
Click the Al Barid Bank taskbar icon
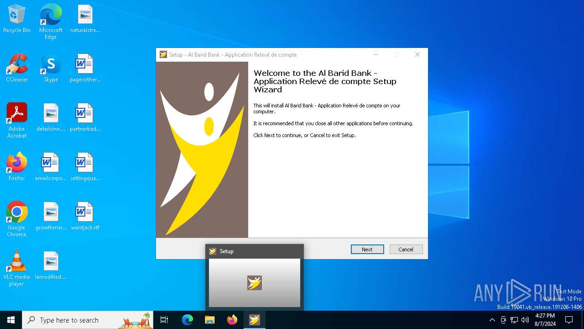point(255,320)
